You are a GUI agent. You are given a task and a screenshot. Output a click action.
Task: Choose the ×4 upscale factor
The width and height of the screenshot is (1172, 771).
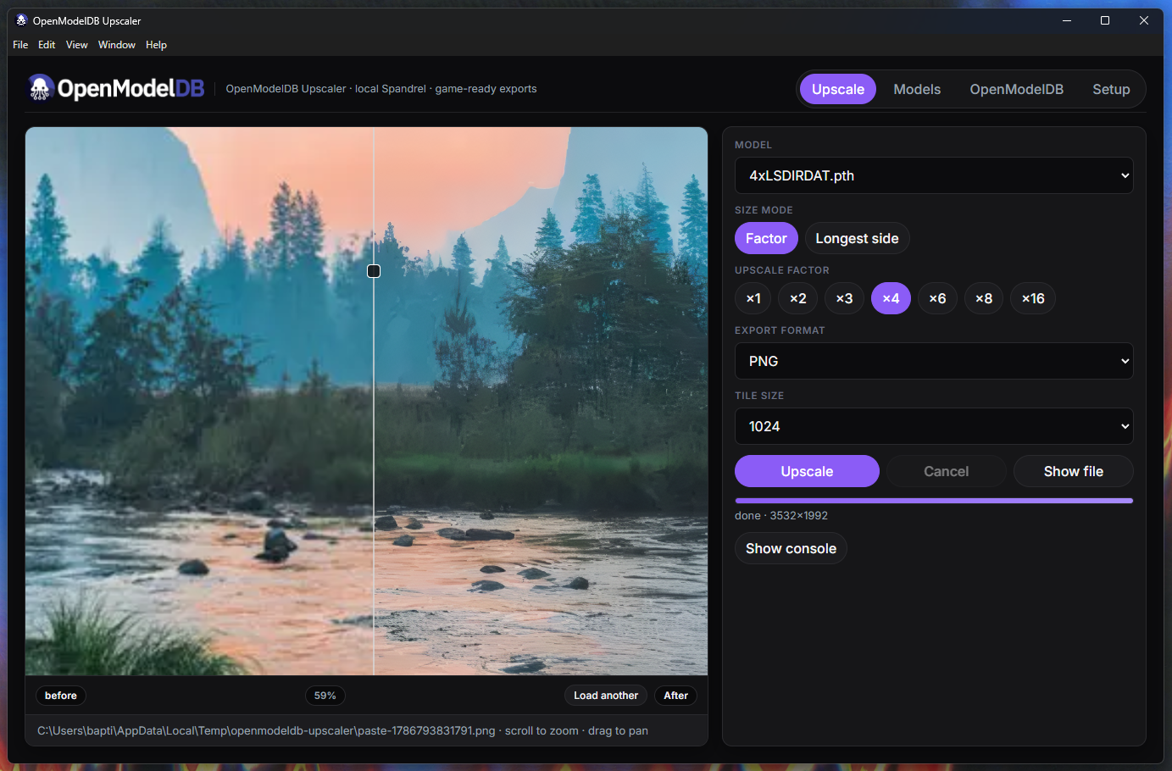click(891, 298)
